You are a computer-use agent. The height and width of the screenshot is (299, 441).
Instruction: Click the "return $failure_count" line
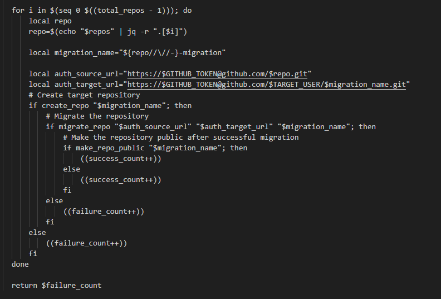(x=56, y=286)
